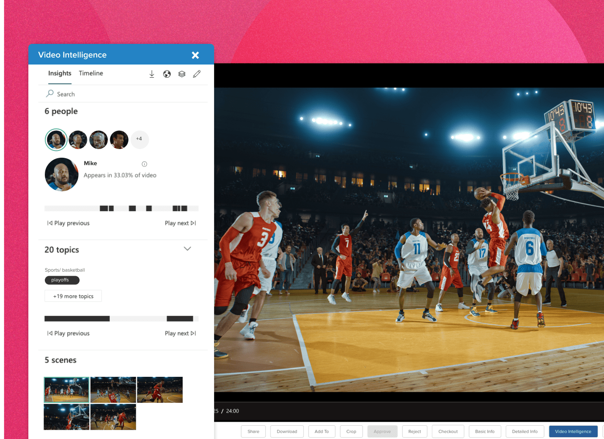
Task: Click the Approve button
Action: click(x=382, y=432)
